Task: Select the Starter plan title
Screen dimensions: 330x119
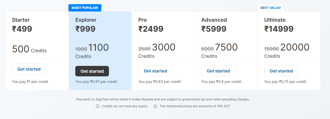Action: click(x=21, y=20)
